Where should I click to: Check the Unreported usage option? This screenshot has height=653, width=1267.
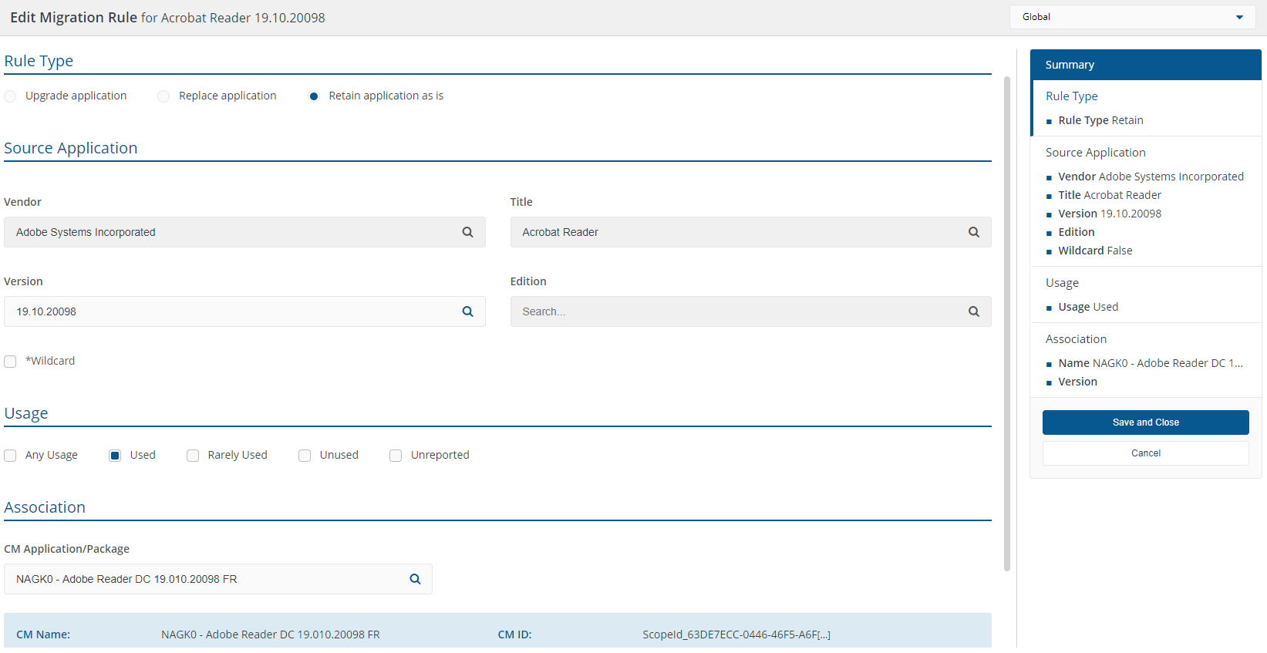396,456
